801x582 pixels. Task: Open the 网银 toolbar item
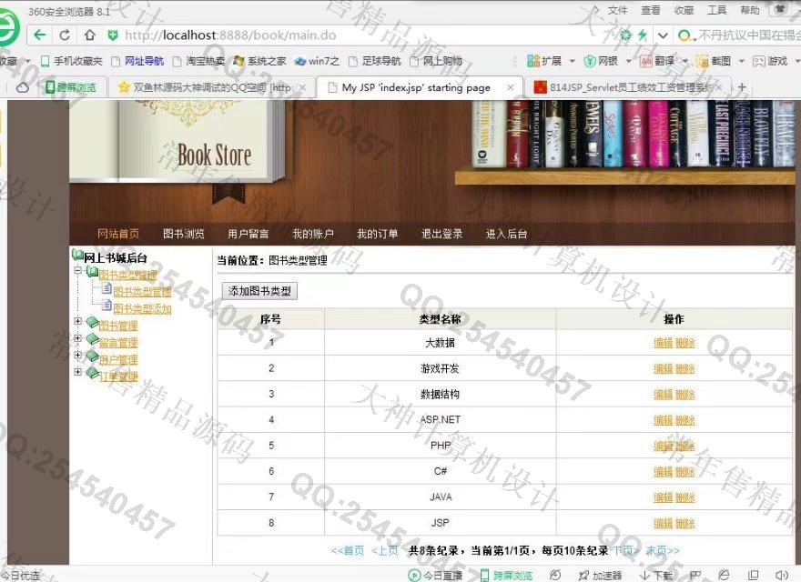coord(602,61)
